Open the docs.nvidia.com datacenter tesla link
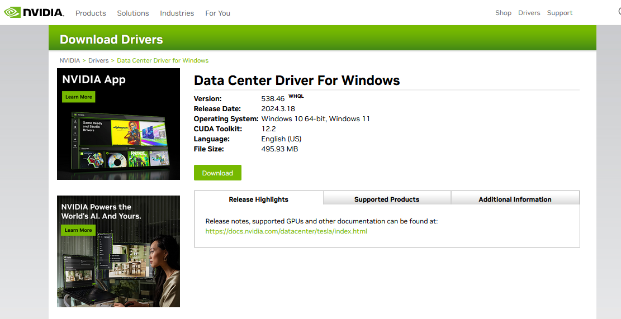Image resolution: width=621 pixels, height=319 pixels. (286, 231)
